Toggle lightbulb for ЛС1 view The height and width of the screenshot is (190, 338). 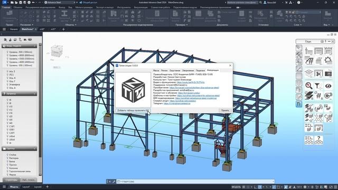click(x=7, y=74)
